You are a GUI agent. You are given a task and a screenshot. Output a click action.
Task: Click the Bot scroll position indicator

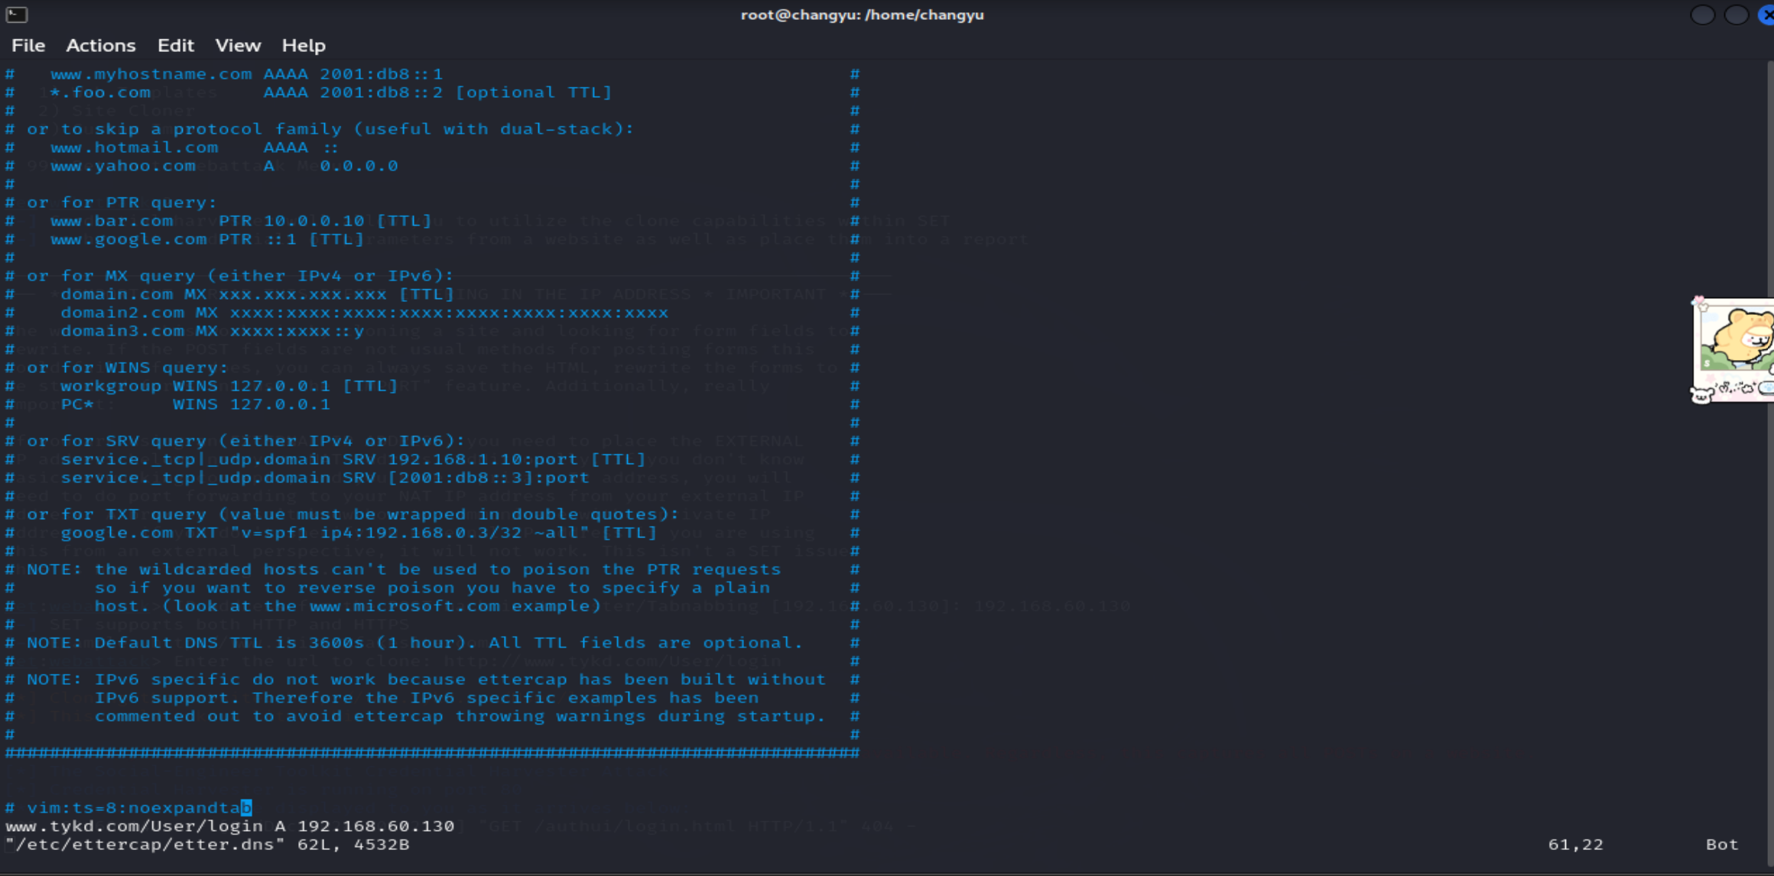pyautogui.click(x=1721, y=845)
